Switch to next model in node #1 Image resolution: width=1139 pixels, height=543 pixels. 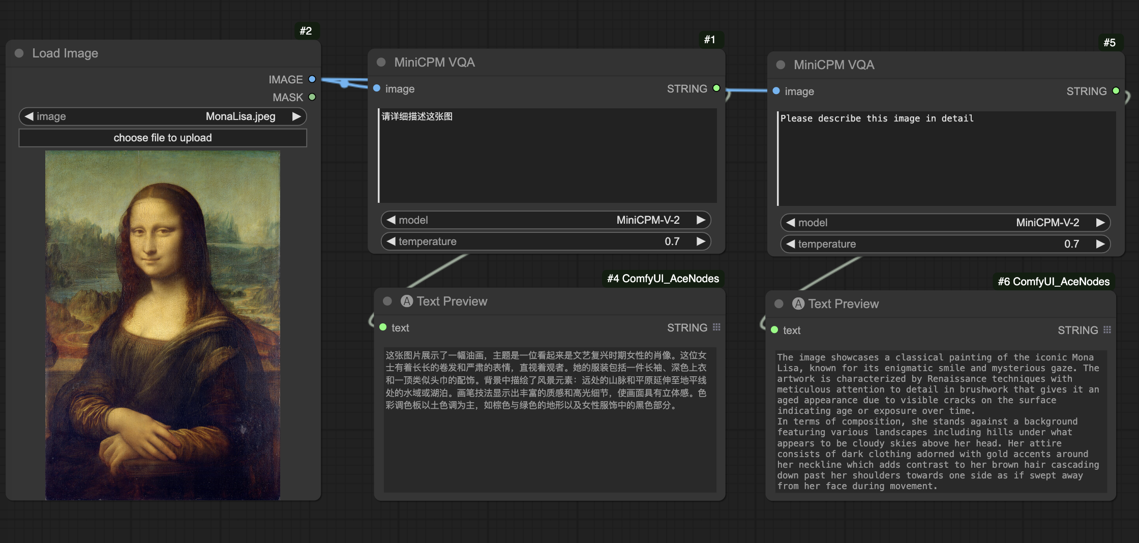(x=701, y=220)
